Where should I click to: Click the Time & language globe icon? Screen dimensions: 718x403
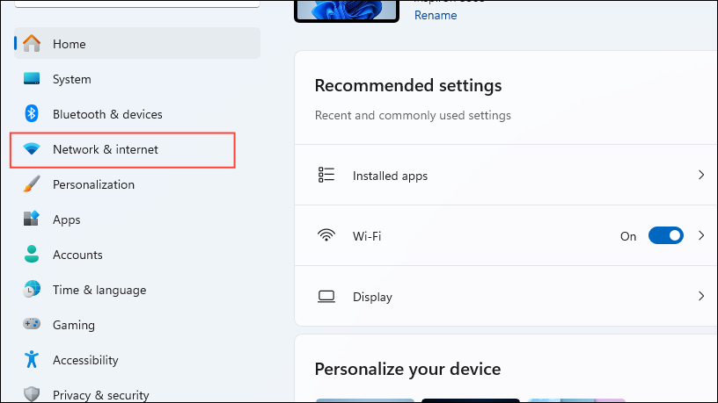pyautogui.click(x=32, y=289)
